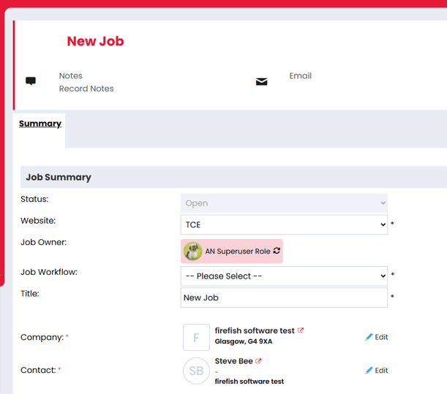Open the Website dropdown set to TCE

tap(284, 224)
